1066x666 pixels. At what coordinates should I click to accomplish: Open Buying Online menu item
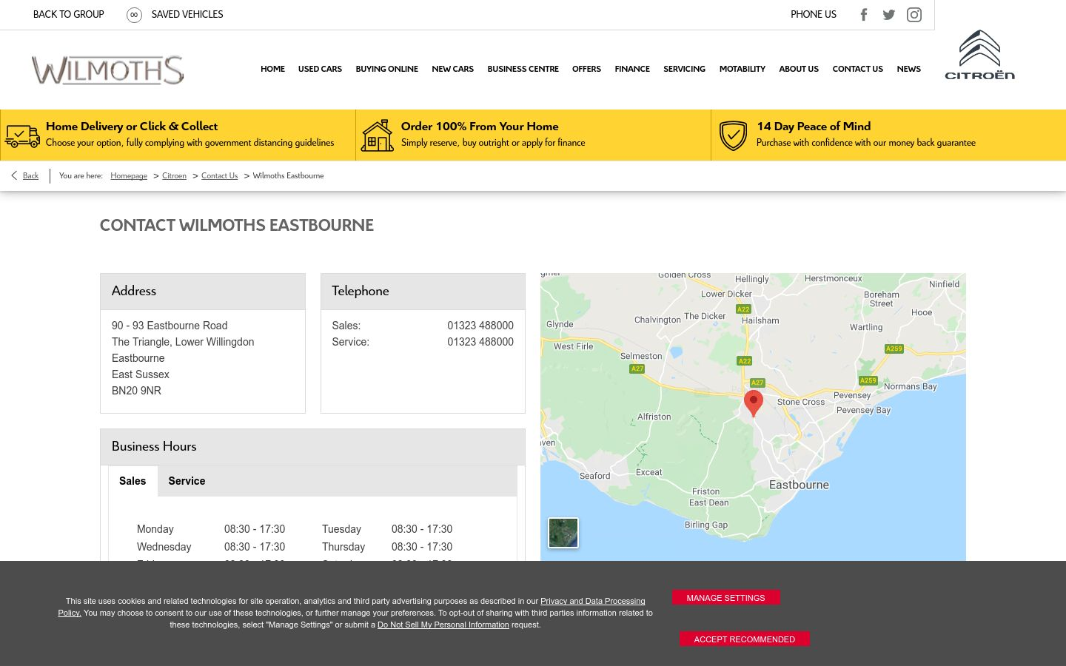386,69
